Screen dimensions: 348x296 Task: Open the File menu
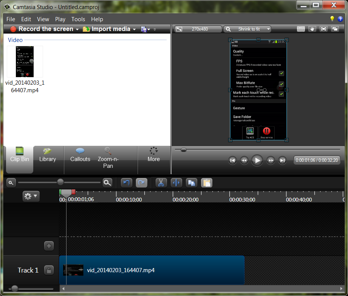click(11, 19)
